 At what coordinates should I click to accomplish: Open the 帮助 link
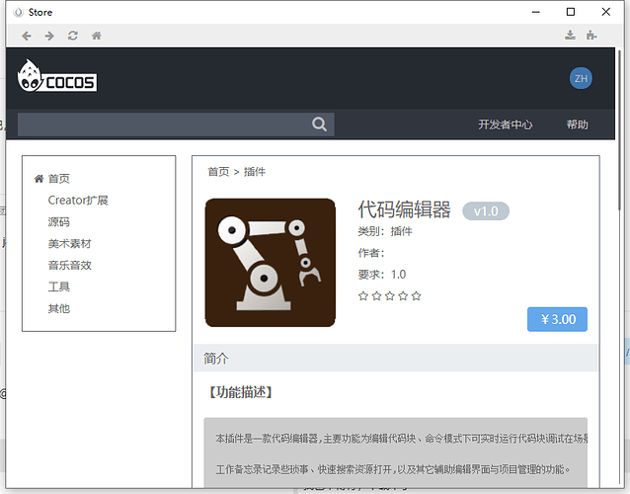tap(578, 124)
